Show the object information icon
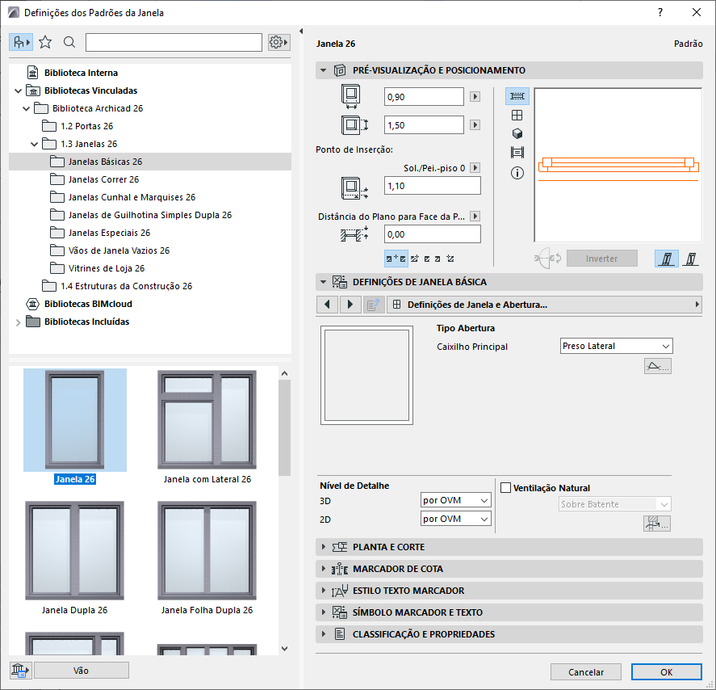716x690 pixels. [x=517, y=172]
